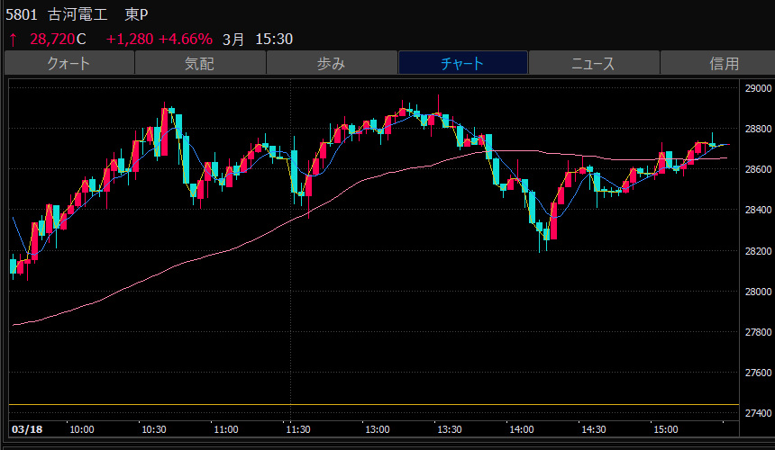The image size is (775, 450).
Task: Click the stock code 5801
Action: pyautogui.click(x=22, y=15)
